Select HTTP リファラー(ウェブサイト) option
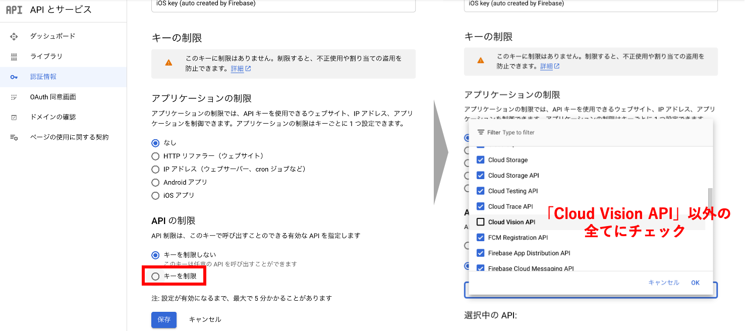This screenshot has height=331, width=745. coord(155,156)
